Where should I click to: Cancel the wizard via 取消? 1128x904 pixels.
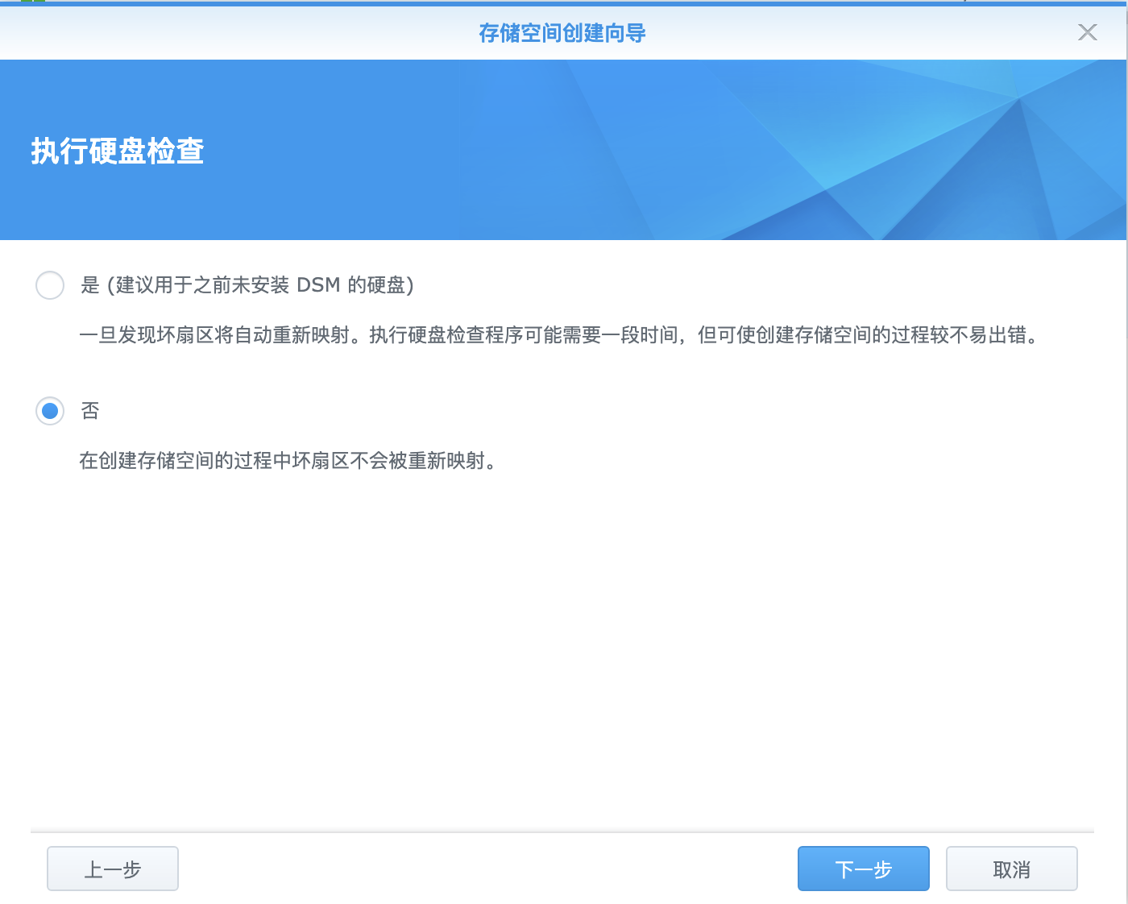point(1012,869)
